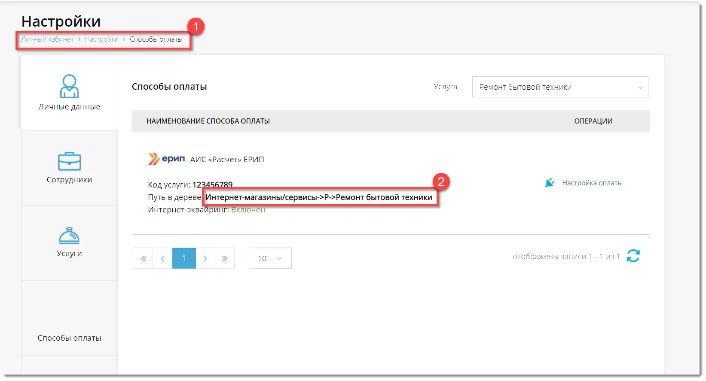Click the Сотрудники briefcase icon
This screenshot has width=706, height=381.
point(69,161)
